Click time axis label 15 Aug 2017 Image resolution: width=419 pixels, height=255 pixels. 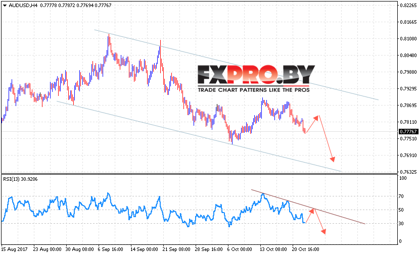click(x=15, y=249)
